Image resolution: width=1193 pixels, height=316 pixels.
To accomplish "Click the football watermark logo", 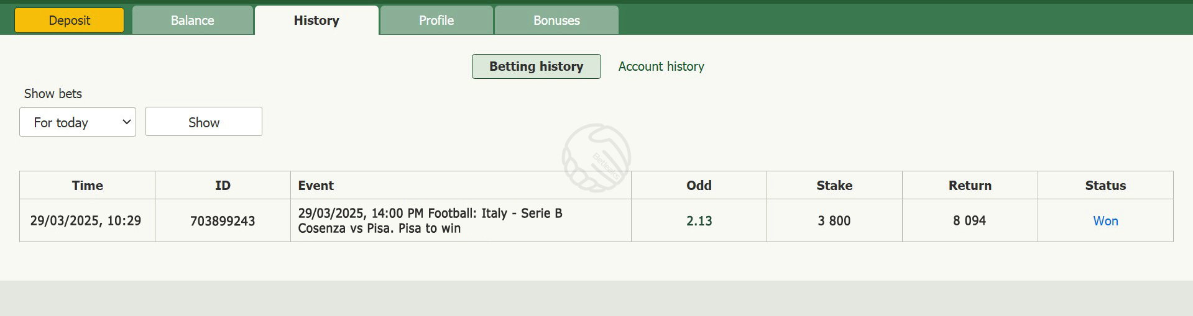I will point(596,158).
